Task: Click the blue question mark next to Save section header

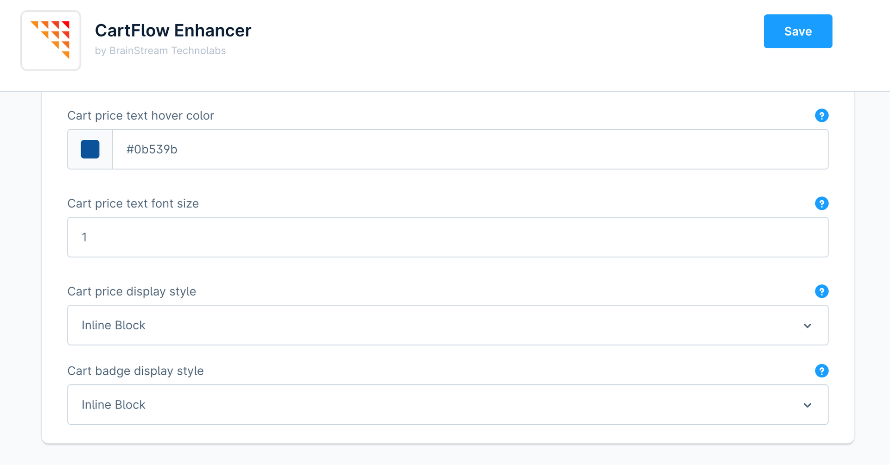Action: [x=821, y=115]
